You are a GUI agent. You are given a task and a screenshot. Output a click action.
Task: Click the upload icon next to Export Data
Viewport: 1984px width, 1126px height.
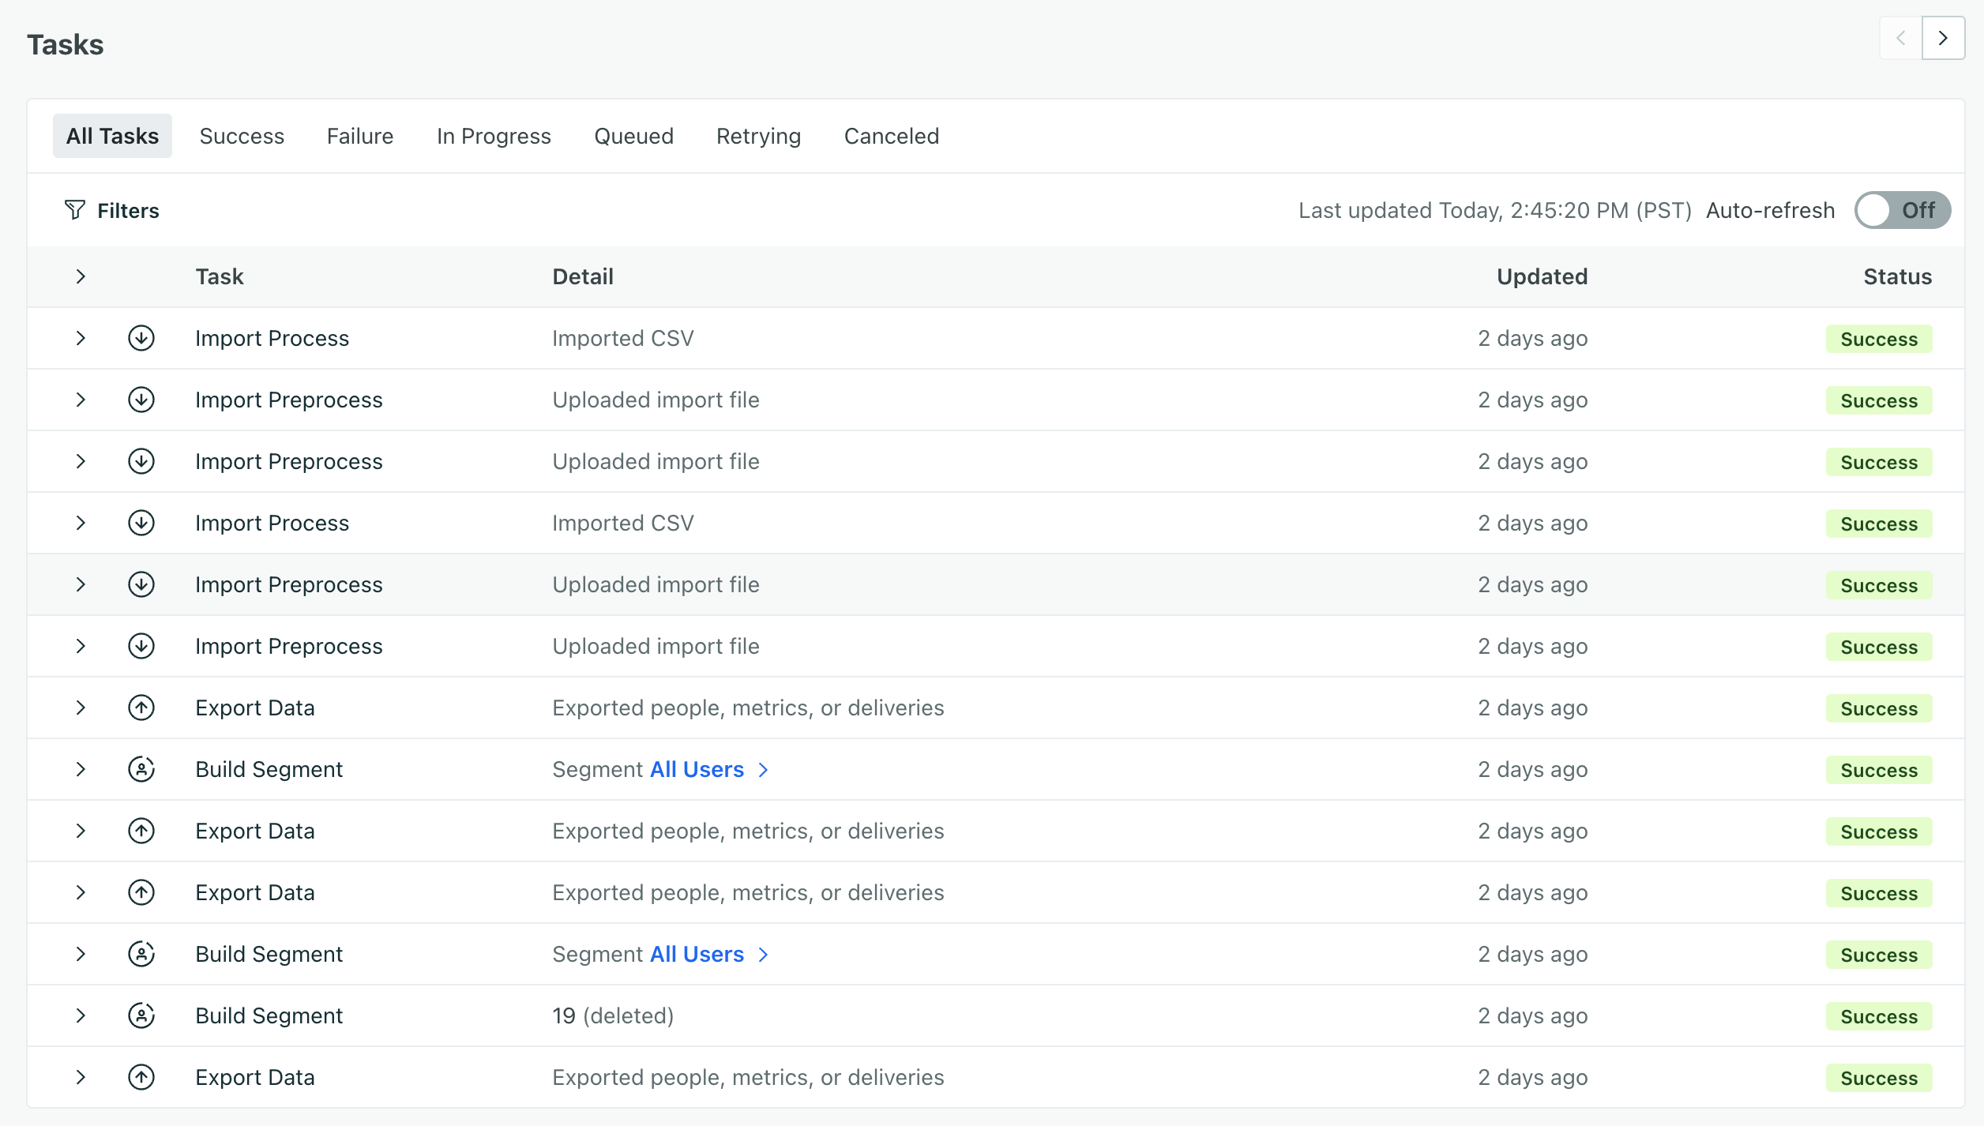click(x=141, y=708)
